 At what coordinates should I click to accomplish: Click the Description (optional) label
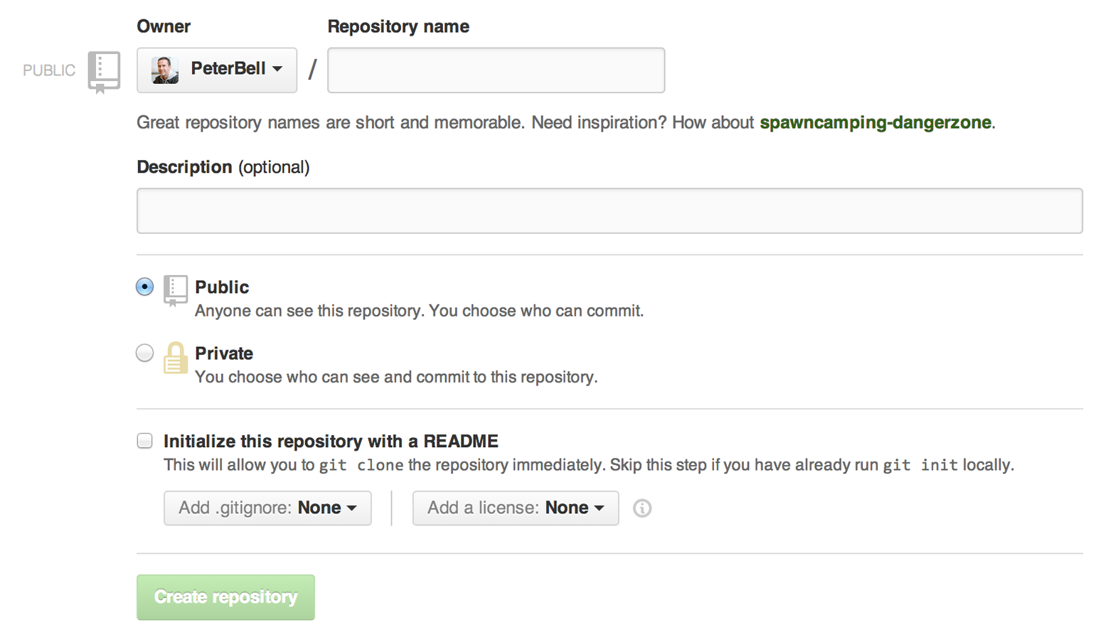point(223,167)
